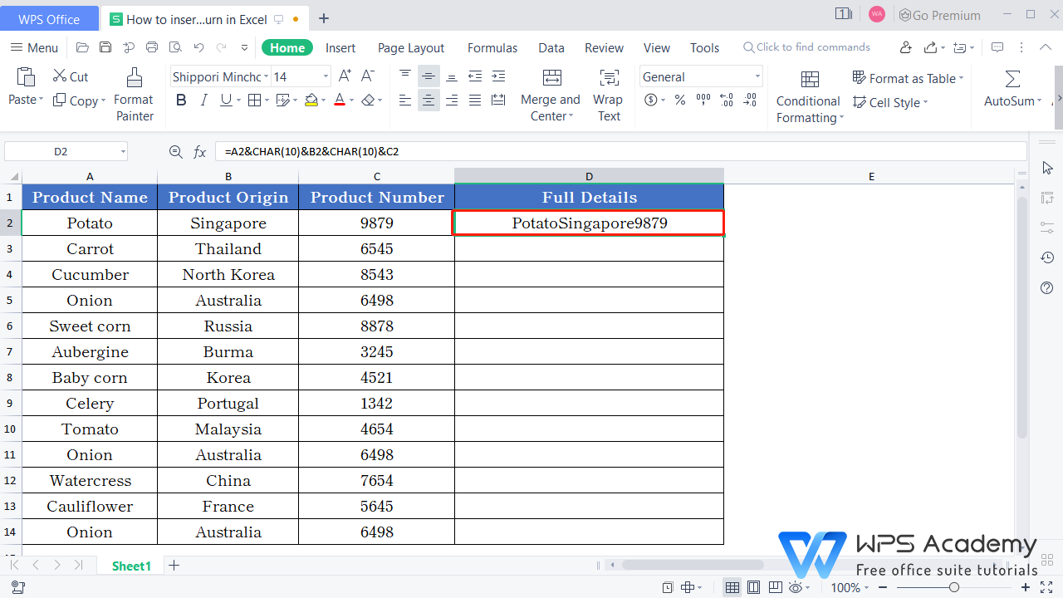This screenshot has height=598, width=1063.
Task: Click the Increase Decimal icon
Action: click(726, 100)
